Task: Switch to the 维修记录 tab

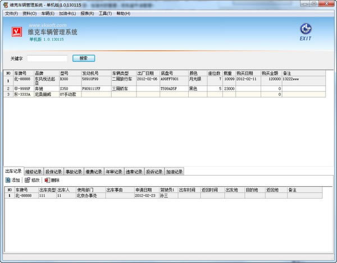Action: (34, 172)
